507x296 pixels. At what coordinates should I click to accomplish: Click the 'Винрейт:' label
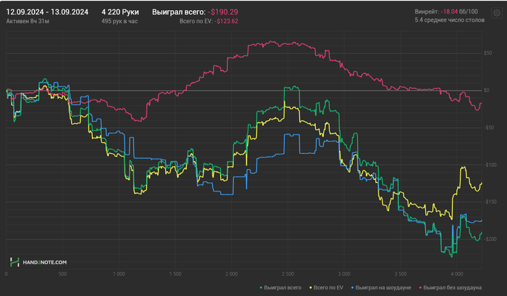coord(427,12)
